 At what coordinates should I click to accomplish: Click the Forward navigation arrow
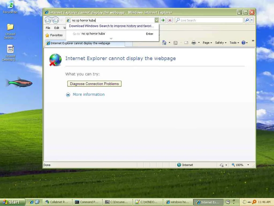56,20
